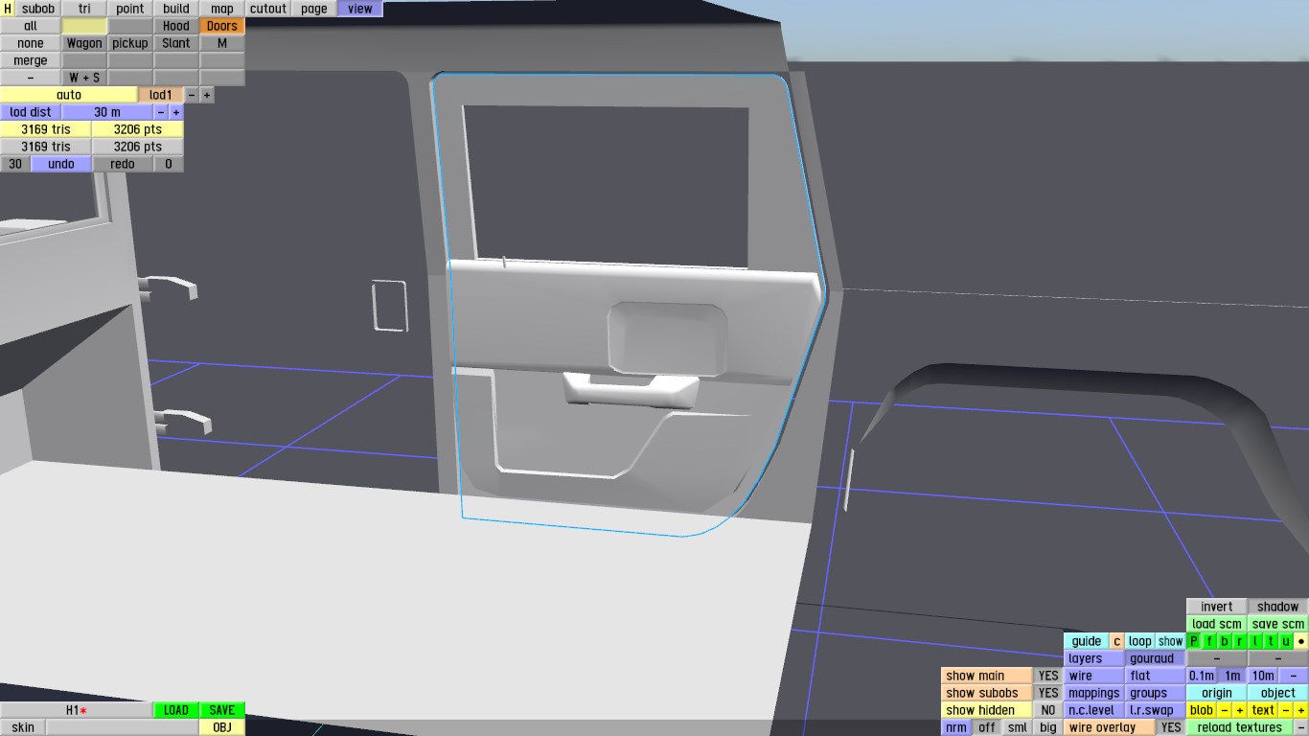
Task: Switch display to gouraud shading
Action: (x=1156, y=658)
